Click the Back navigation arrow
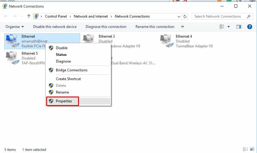 coord(6,16)
